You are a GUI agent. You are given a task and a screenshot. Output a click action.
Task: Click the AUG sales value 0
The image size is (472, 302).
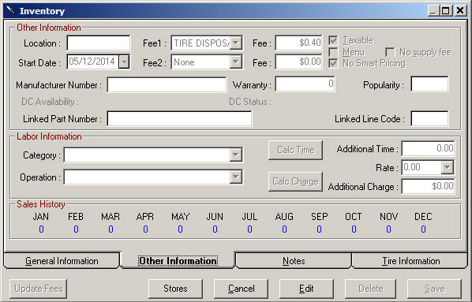click(284, 229)
